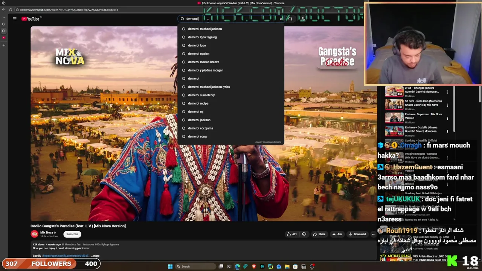
Task: Choose suggestion 'demerol michael jackson lyrics'
Action: click(x=231, y=87)
